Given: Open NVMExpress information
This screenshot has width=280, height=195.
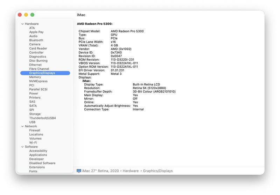Looking at the screenshot, I should click(x=38, y=81).
